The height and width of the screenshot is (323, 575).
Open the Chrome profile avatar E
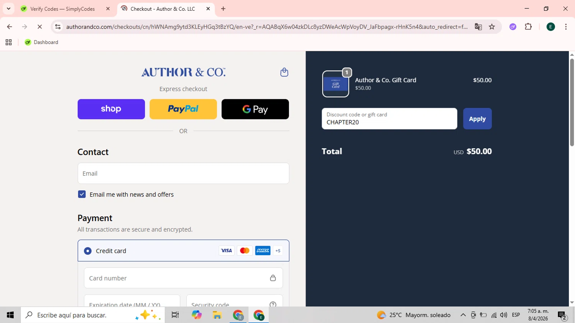[550, 27]
